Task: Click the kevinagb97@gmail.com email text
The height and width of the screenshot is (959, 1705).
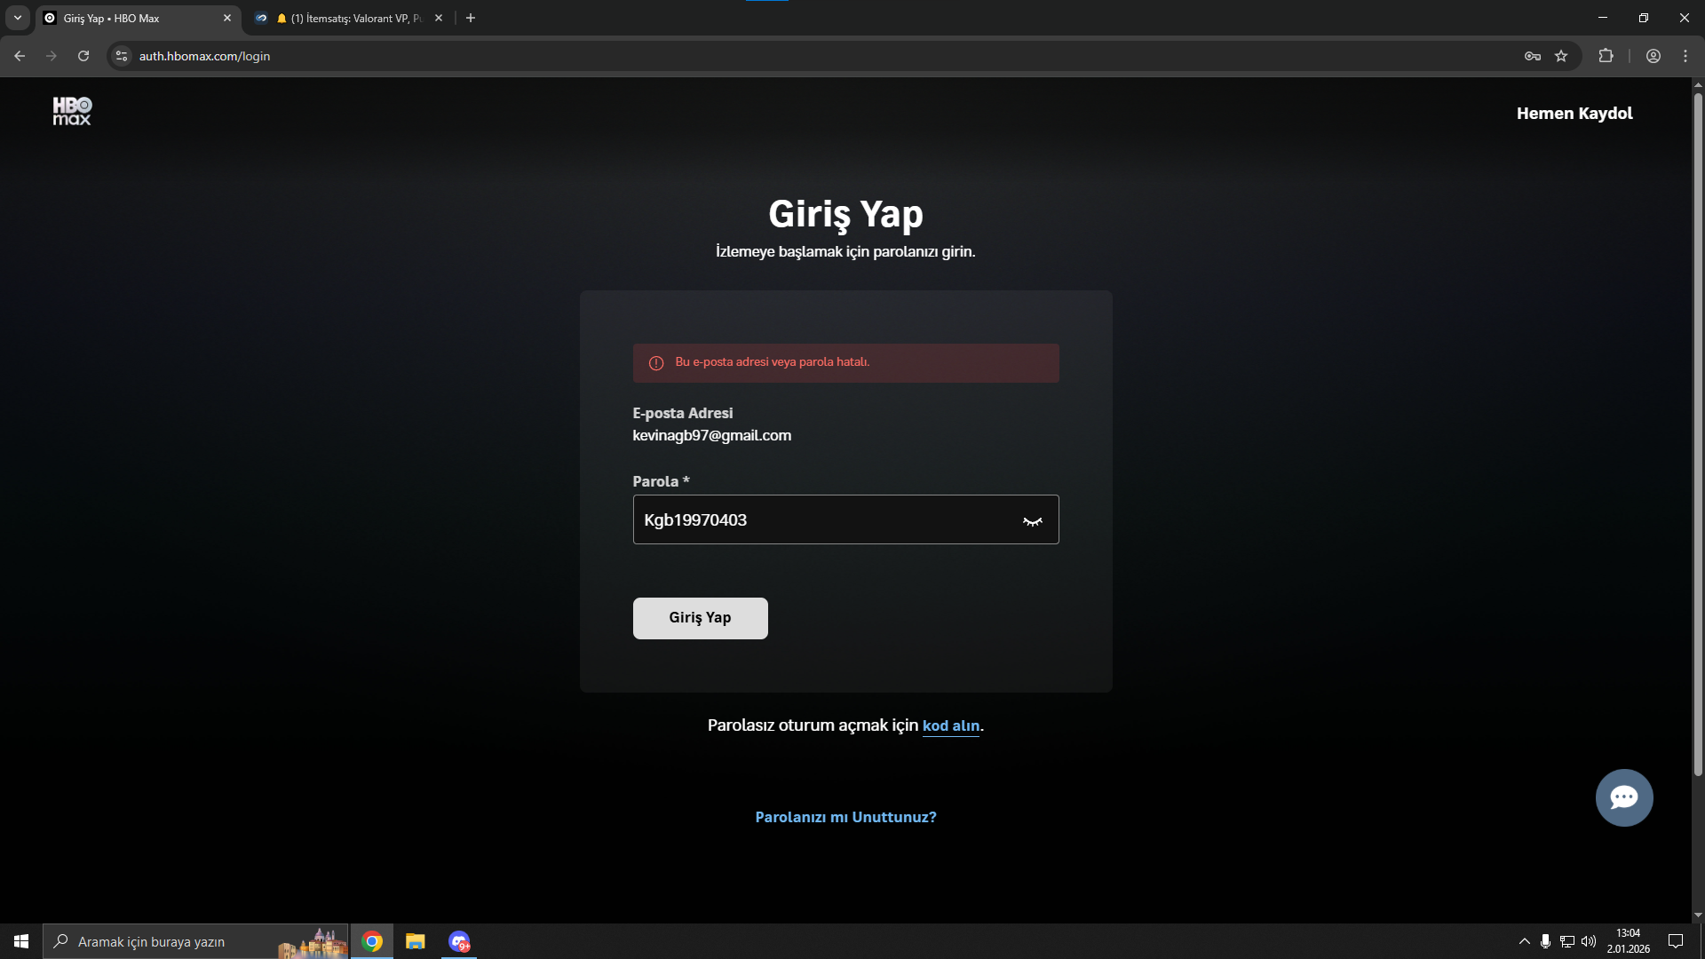Action: coord(711,435)
